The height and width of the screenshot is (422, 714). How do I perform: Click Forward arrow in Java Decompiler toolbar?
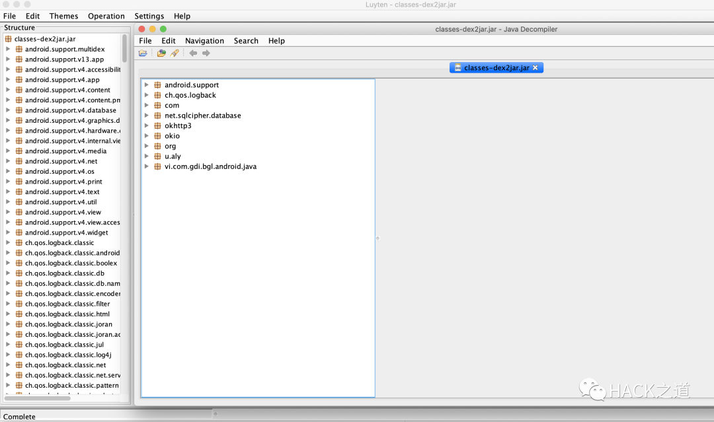coord(206,53)
